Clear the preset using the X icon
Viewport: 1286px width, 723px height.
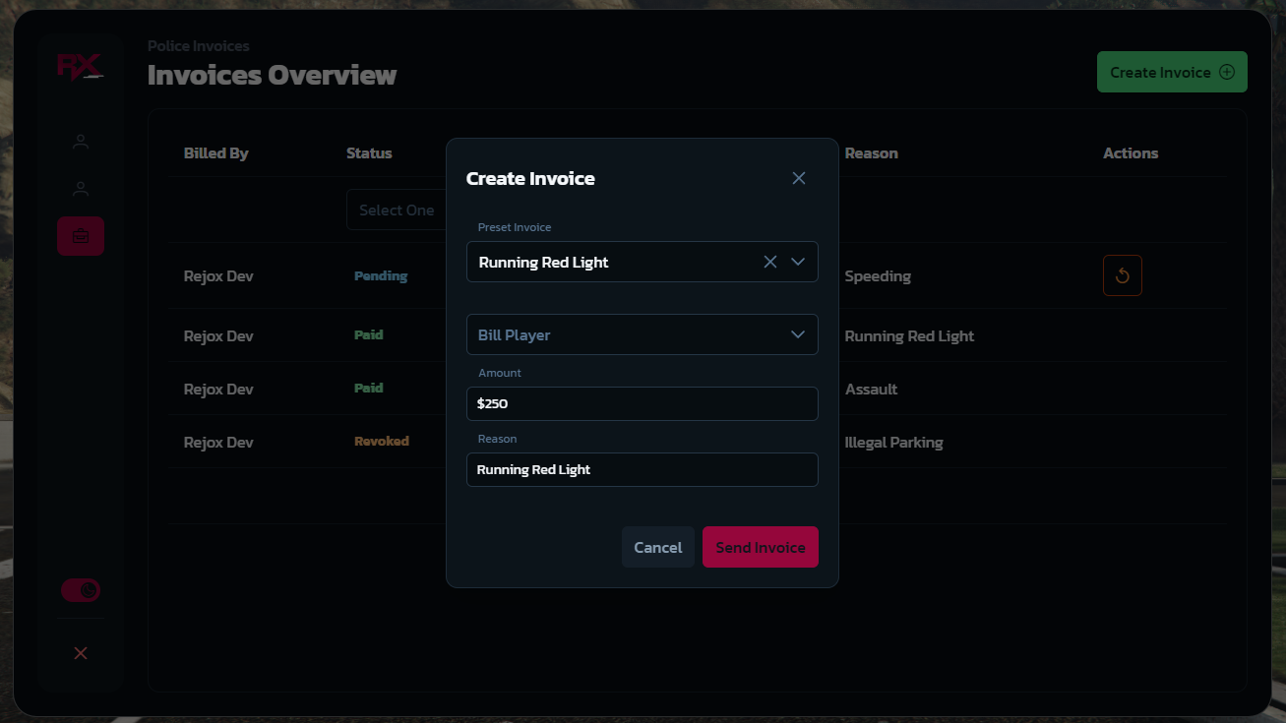click(x=770, y=262)
